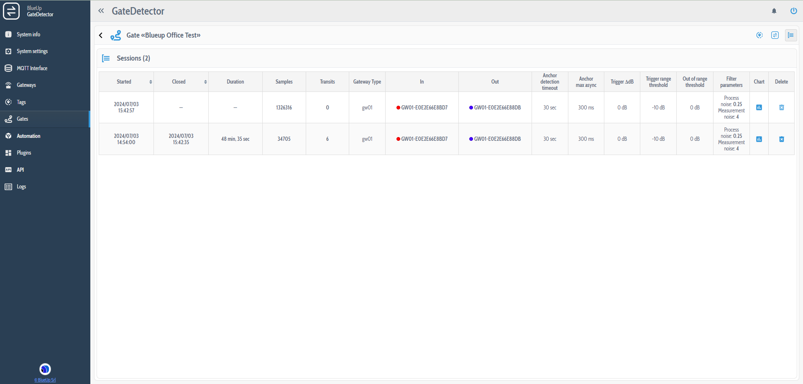This screenshot has width=803, height=384.
Task: Delete the session started at 15:42:57
Action: tap(781, 107)
